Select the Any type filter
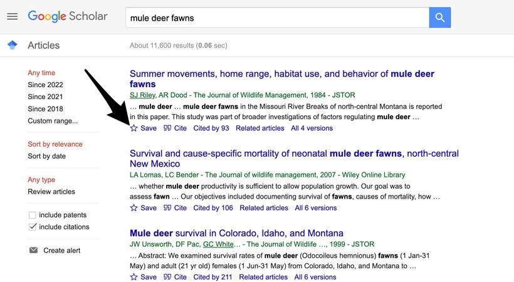 [x=41, y=180]
